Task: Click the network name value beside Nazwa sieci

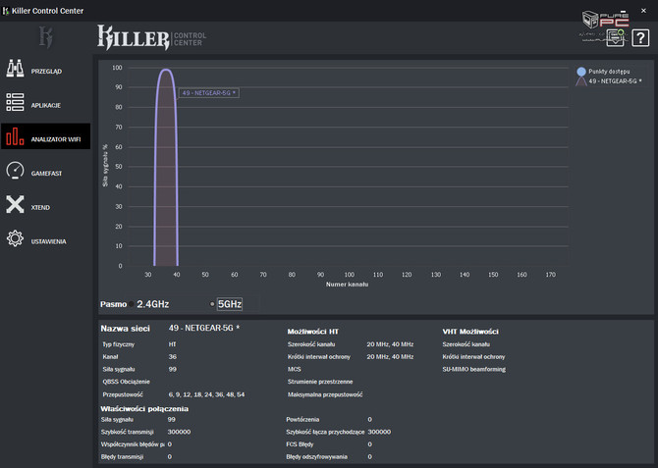Action: click(204, 328)
